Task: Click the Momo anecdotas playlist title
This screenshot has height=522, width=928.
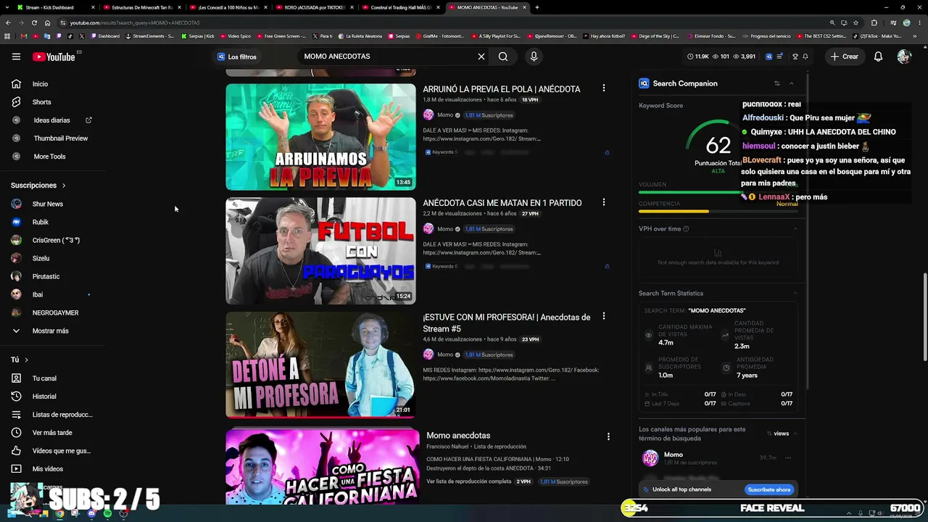Action: [x=458, y=436]
